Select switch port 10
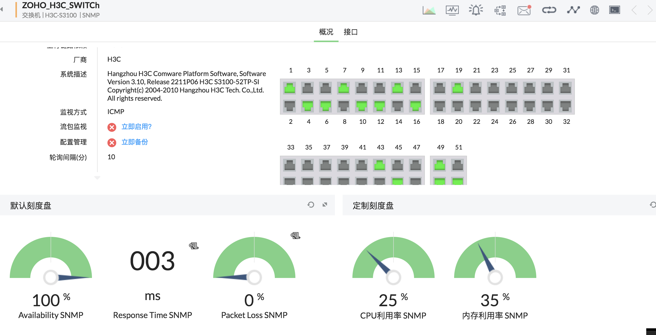 click(x=362, y=106)
